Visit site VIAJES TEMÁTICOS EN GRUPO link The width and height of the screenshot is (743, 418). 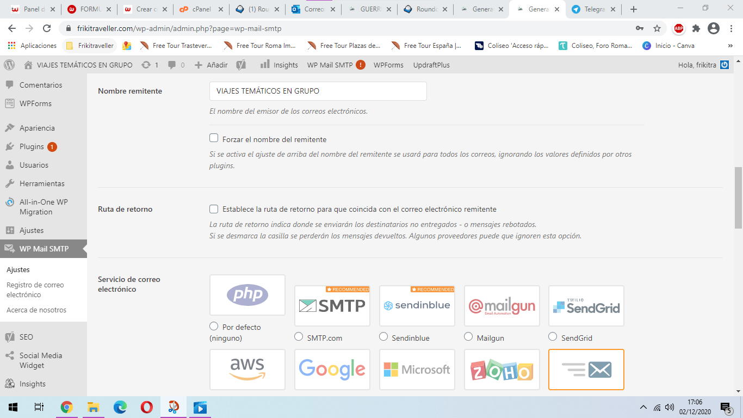pyautogui.click(x=79, y=65)
